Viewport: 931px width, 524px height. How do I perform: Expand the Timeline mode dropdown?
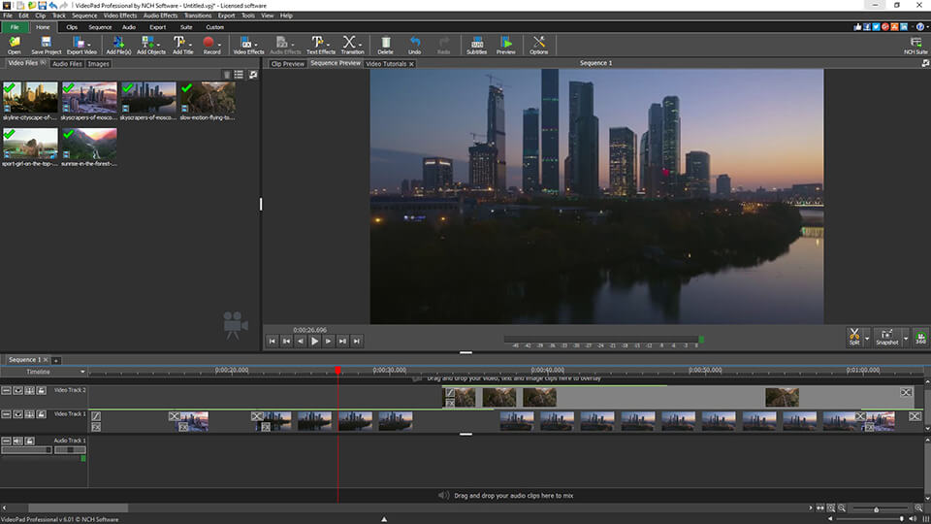click(x=82, y=372)
